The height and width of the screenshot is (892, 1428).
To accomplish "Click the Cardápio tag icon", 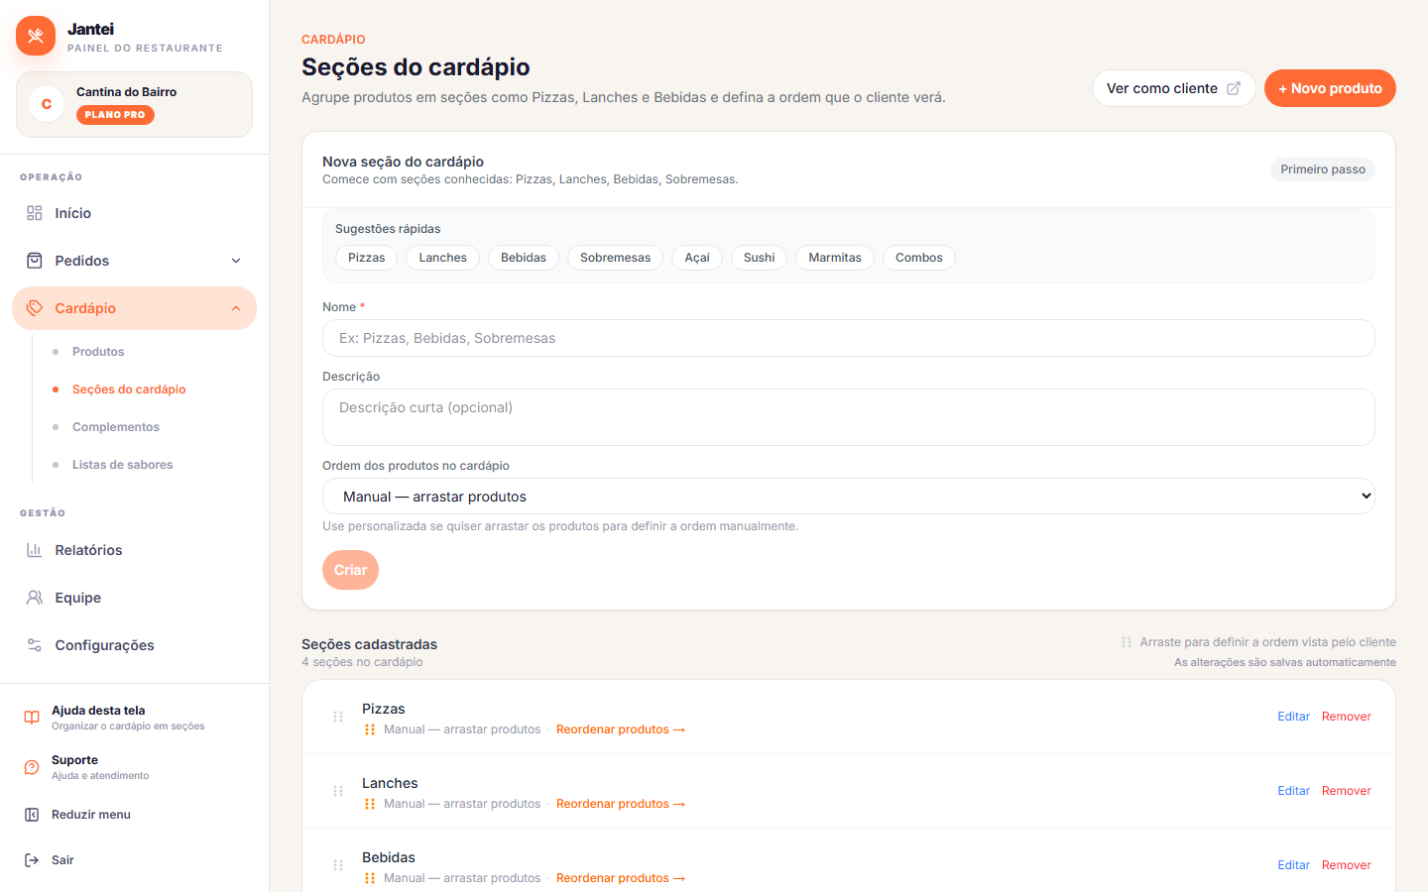I will tap(35, 308).
